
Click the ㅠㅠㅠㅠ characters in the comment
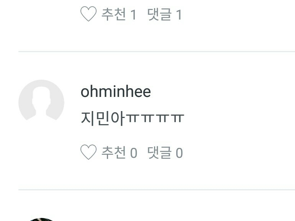pos(155,118)
